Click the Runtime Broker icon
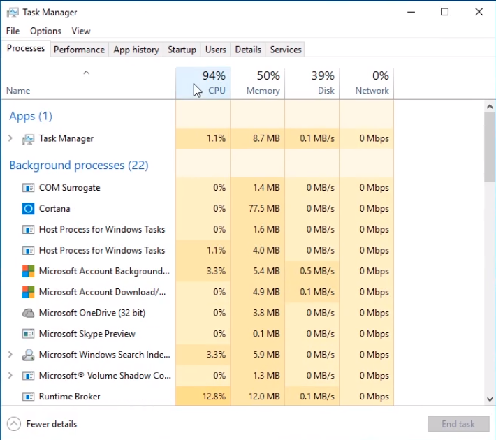 [x=28, y=396]
